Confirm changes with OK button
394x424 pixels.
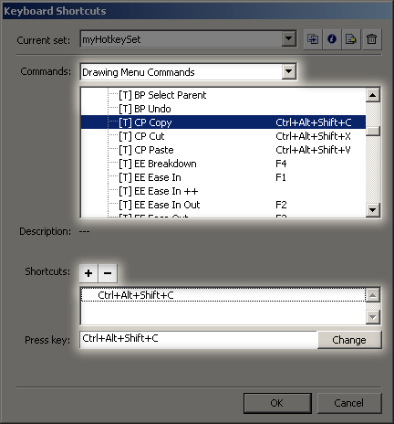point(277,403)
